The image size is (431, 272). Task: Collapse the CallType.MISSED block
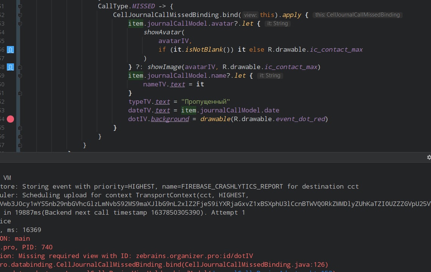tap(20, 6)
